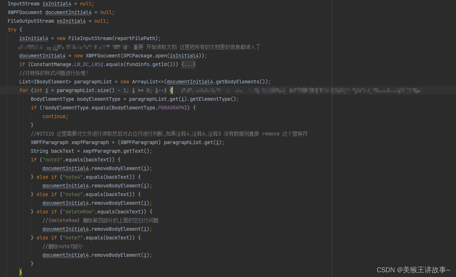Select the osInitial4 FileOutputStream variable
456x277 pixels.
pos(71,21)
